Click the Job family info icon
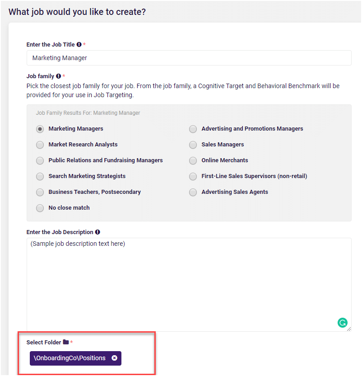362x376 pixels. [59, 76]
